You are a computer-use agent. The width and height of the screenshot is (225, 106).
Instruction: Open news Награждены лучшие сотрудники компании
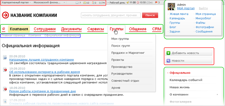coord(41,60)
